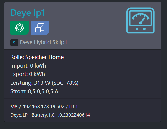The image size is (167, 129).
Task: Click the gauge needle inside meter icon
Action: click(x=142, y=21)
